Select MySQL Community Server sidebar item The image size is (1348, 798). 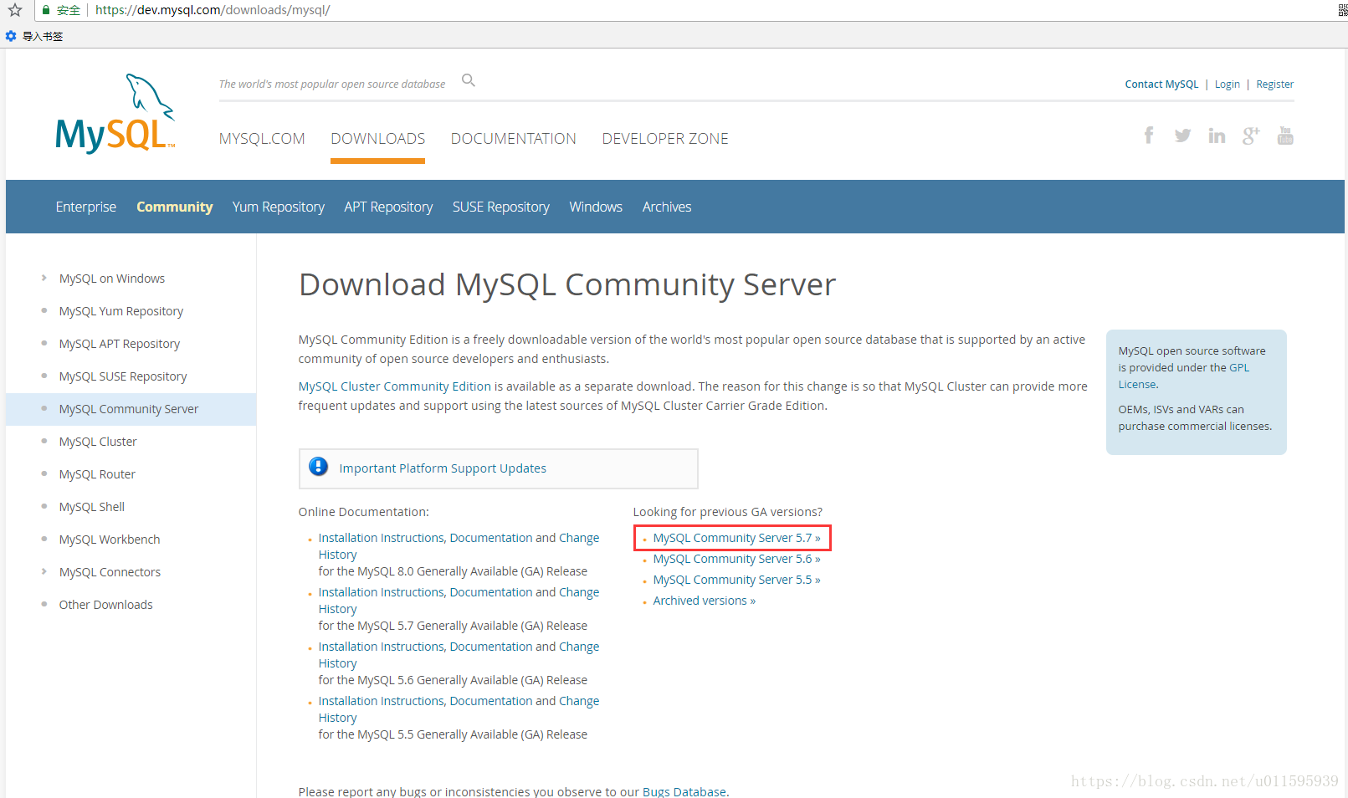[129, 409]
